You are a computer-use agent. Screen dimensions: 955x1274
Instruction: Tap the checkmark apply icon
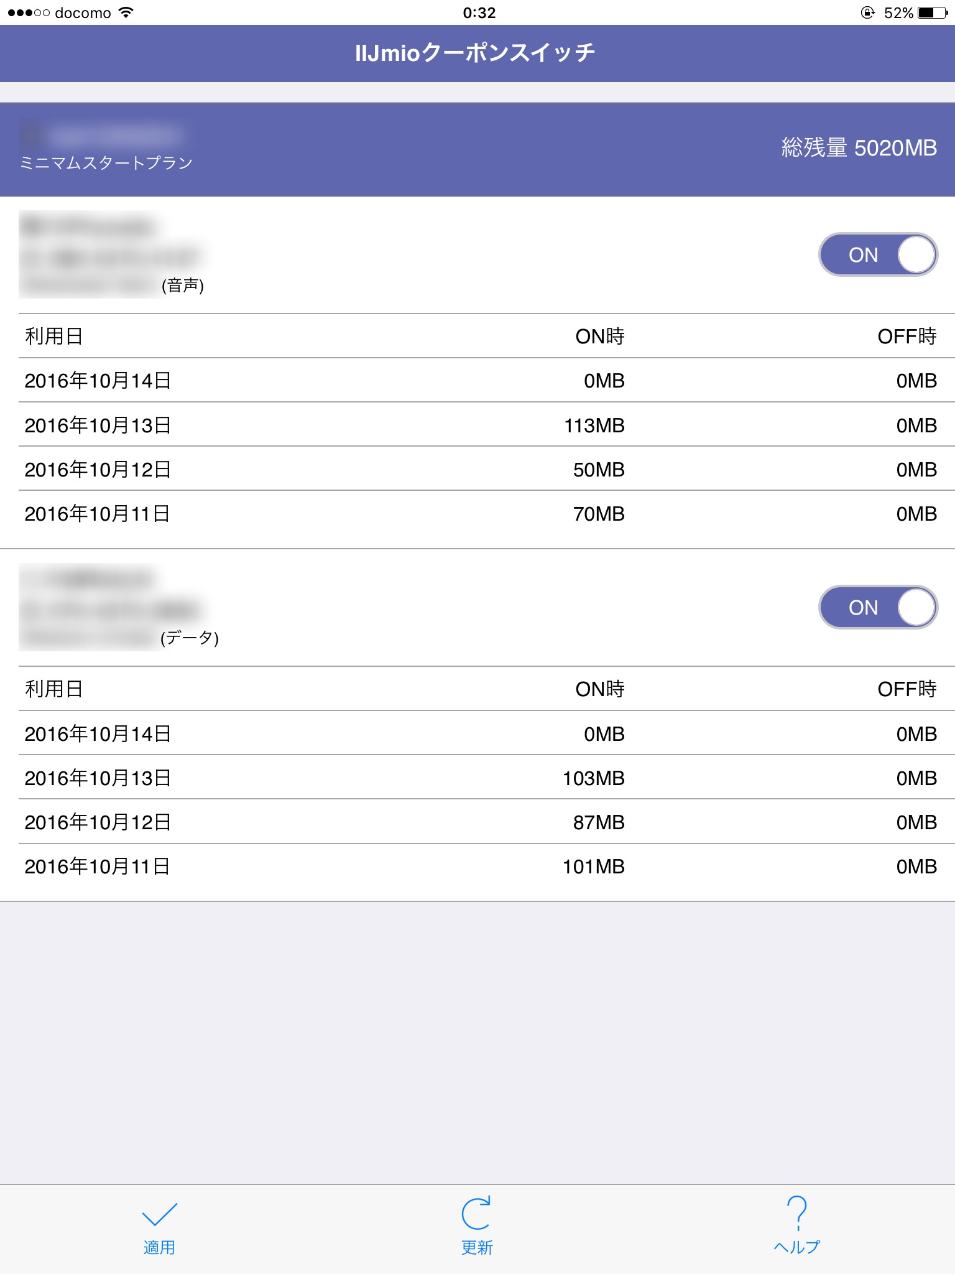pos(159,1214)
